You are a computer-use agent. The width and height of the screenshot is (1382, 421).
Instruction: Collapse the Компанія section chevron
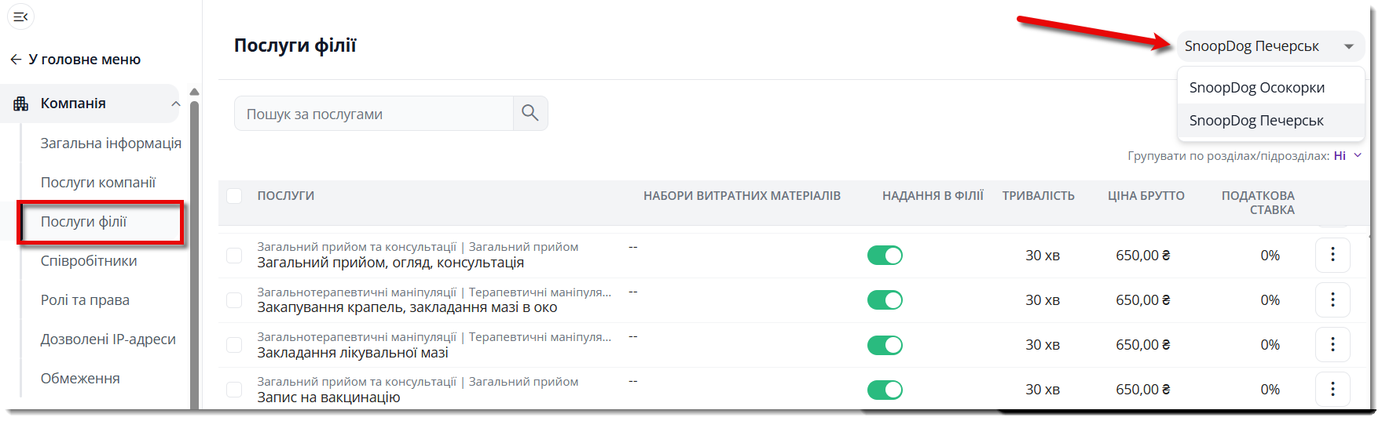[175, 103]
